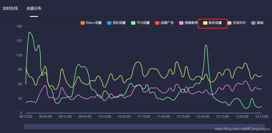Click the red 品牌广告 legend icon
272x133 pixels.
157,23
